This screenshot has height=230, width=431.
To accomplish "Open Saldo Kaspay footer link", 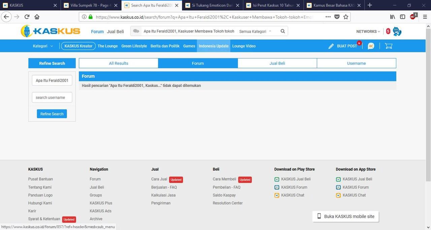I will pyautogui.click(x=224, y=195).
